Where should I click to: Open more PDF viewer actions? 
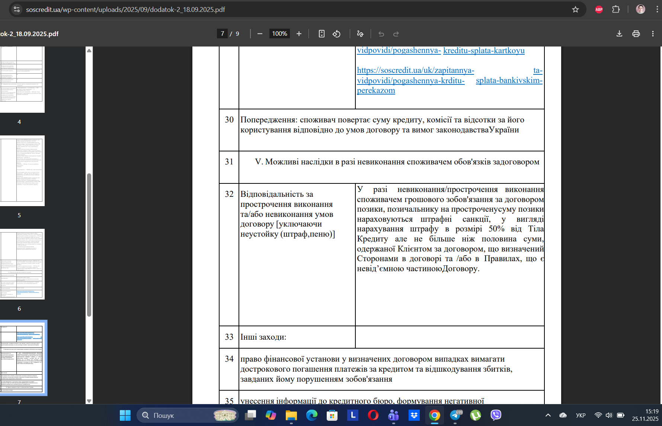[653, 33]
